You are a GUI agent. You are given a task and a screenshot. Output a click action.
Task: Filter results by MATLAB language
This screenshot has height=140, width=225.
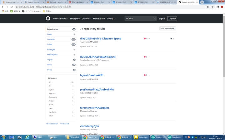tap(61, 93)
